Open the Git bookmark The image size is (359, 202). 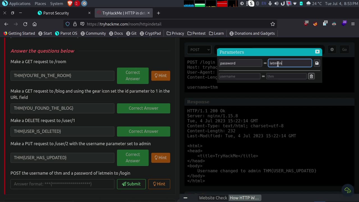click(131, 33)
